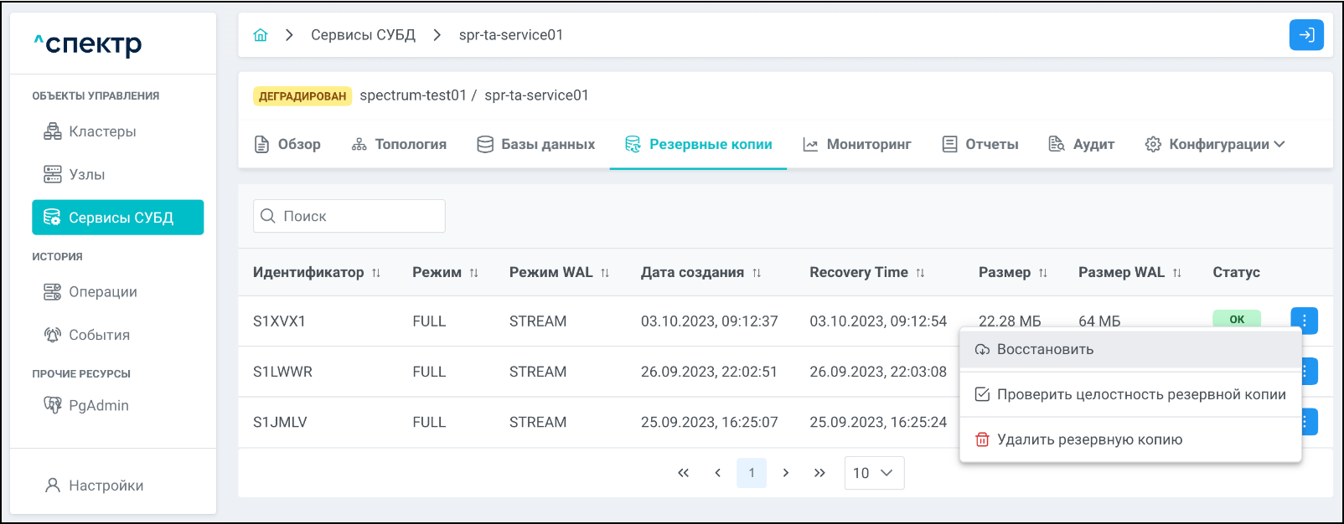1344x524 pixels.
Task: Choose Проверить целостность резервной копии
Action: click(x=1140, y=394)
